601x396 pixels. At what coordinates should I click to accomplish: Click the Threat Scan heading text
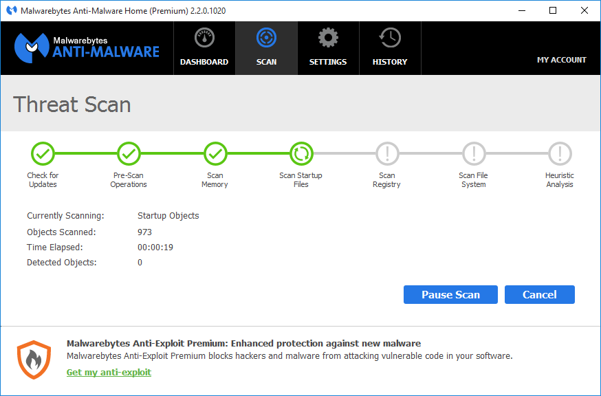coord(72,104)
